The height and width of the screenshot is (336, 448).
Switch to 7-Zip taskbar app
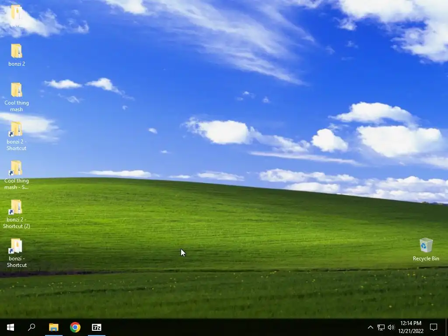coord(97,327)
